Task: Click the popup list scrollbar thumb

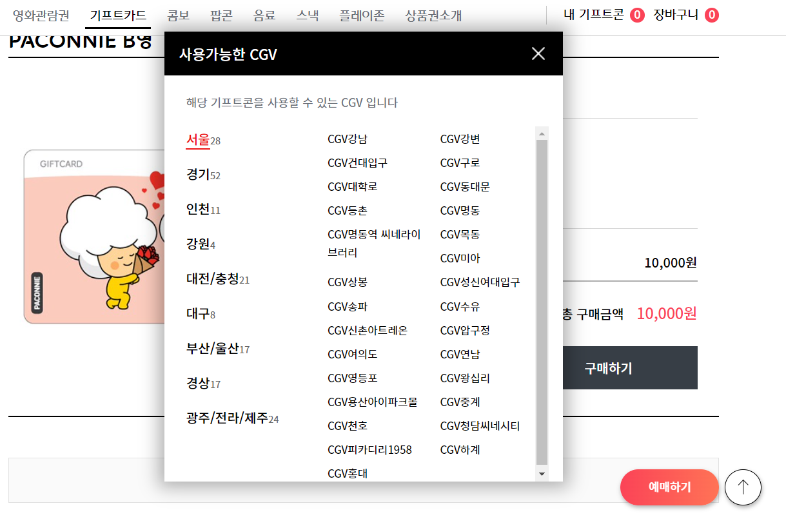Action: coord(542,302)
